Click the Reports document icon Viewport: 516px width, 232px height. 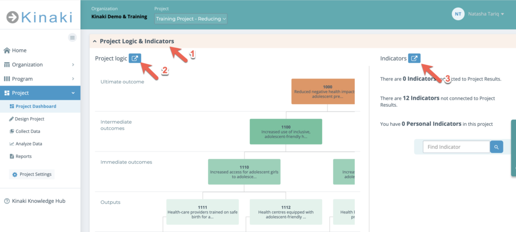(x=12, y=157)
